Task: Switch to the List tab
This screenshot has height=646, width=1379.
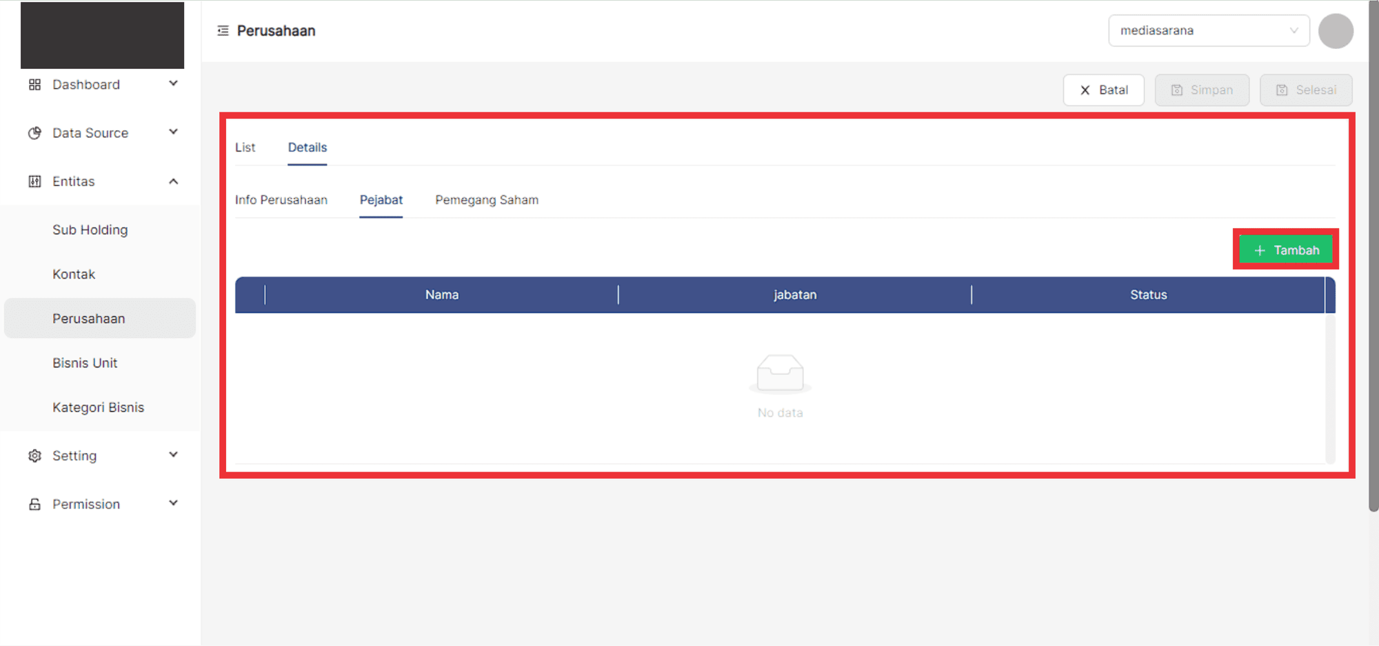Action: pos(245,148)
